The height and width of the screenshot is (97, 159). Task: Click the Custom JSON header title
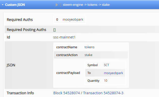point(15,5)
